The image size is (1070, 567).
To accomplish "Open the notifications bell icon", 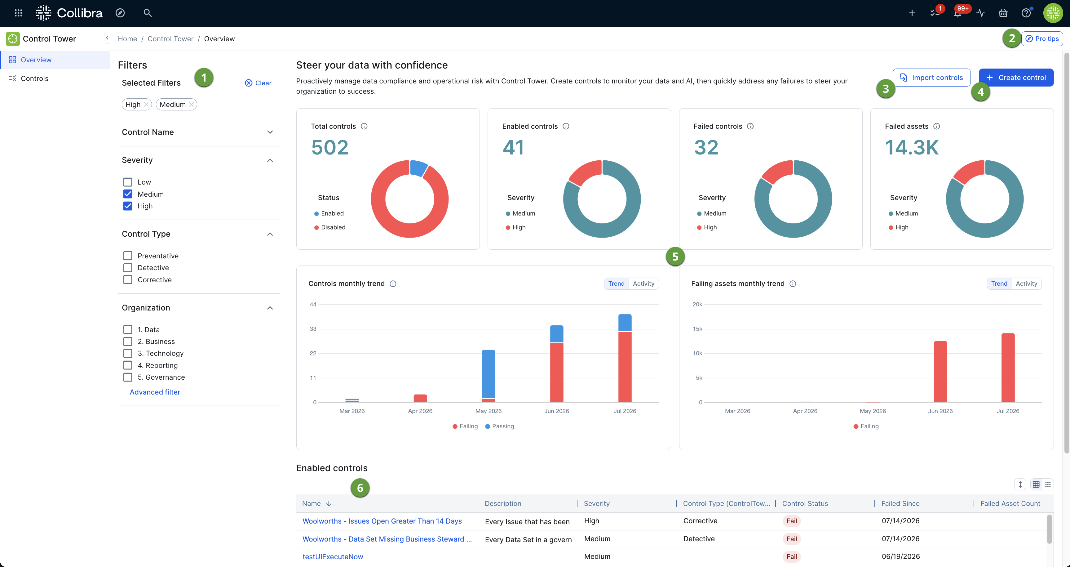I will click(x=957, y=13).
